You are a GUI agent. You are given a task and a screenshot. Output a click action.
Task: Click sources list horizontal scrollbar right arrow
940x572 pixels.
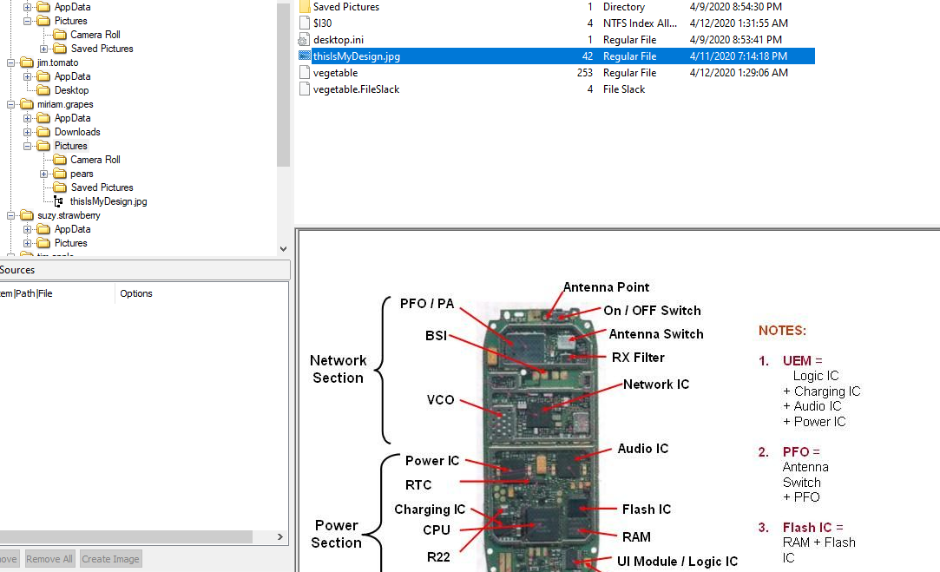pos(280,537)
